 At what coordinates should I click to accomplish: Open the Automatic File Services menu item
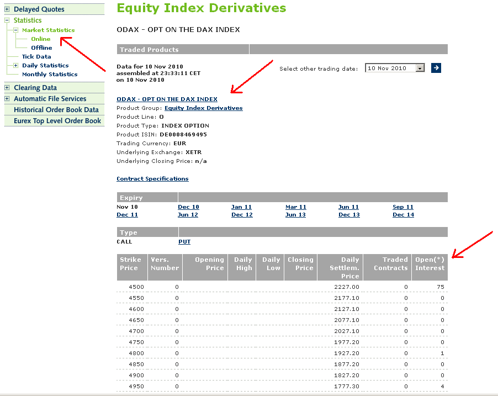click(x=50, y=99)
